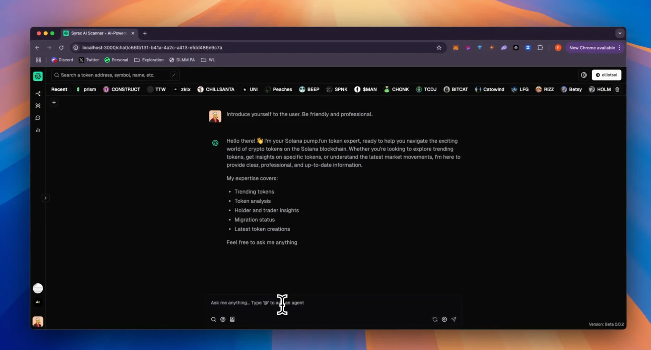Open a new browser tab
Viewport: 651px width, 350px height.
coord(145,33)
